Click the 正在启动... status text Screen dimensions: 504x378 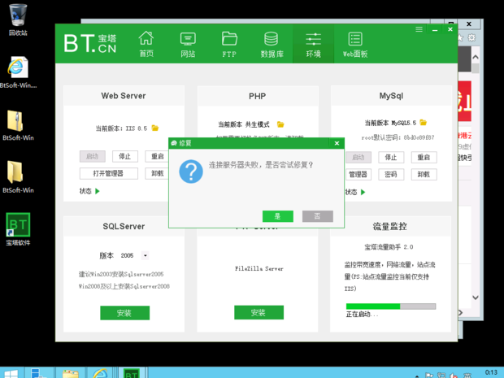362,315
